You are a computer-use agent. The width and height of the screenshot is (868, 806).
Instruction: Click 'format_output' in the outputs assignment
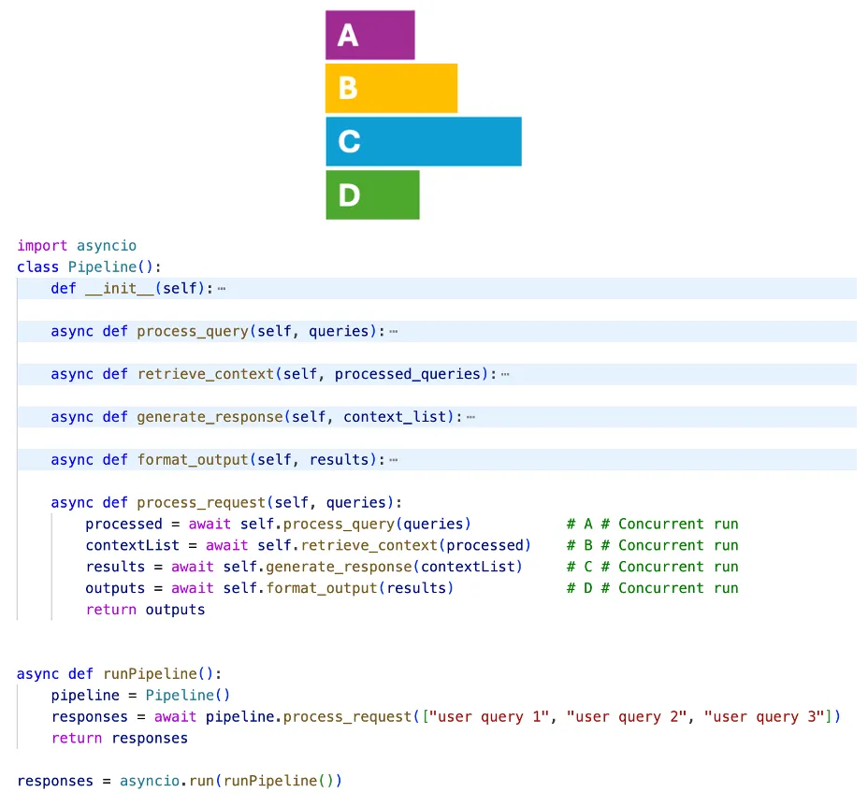tap(322, 588)
